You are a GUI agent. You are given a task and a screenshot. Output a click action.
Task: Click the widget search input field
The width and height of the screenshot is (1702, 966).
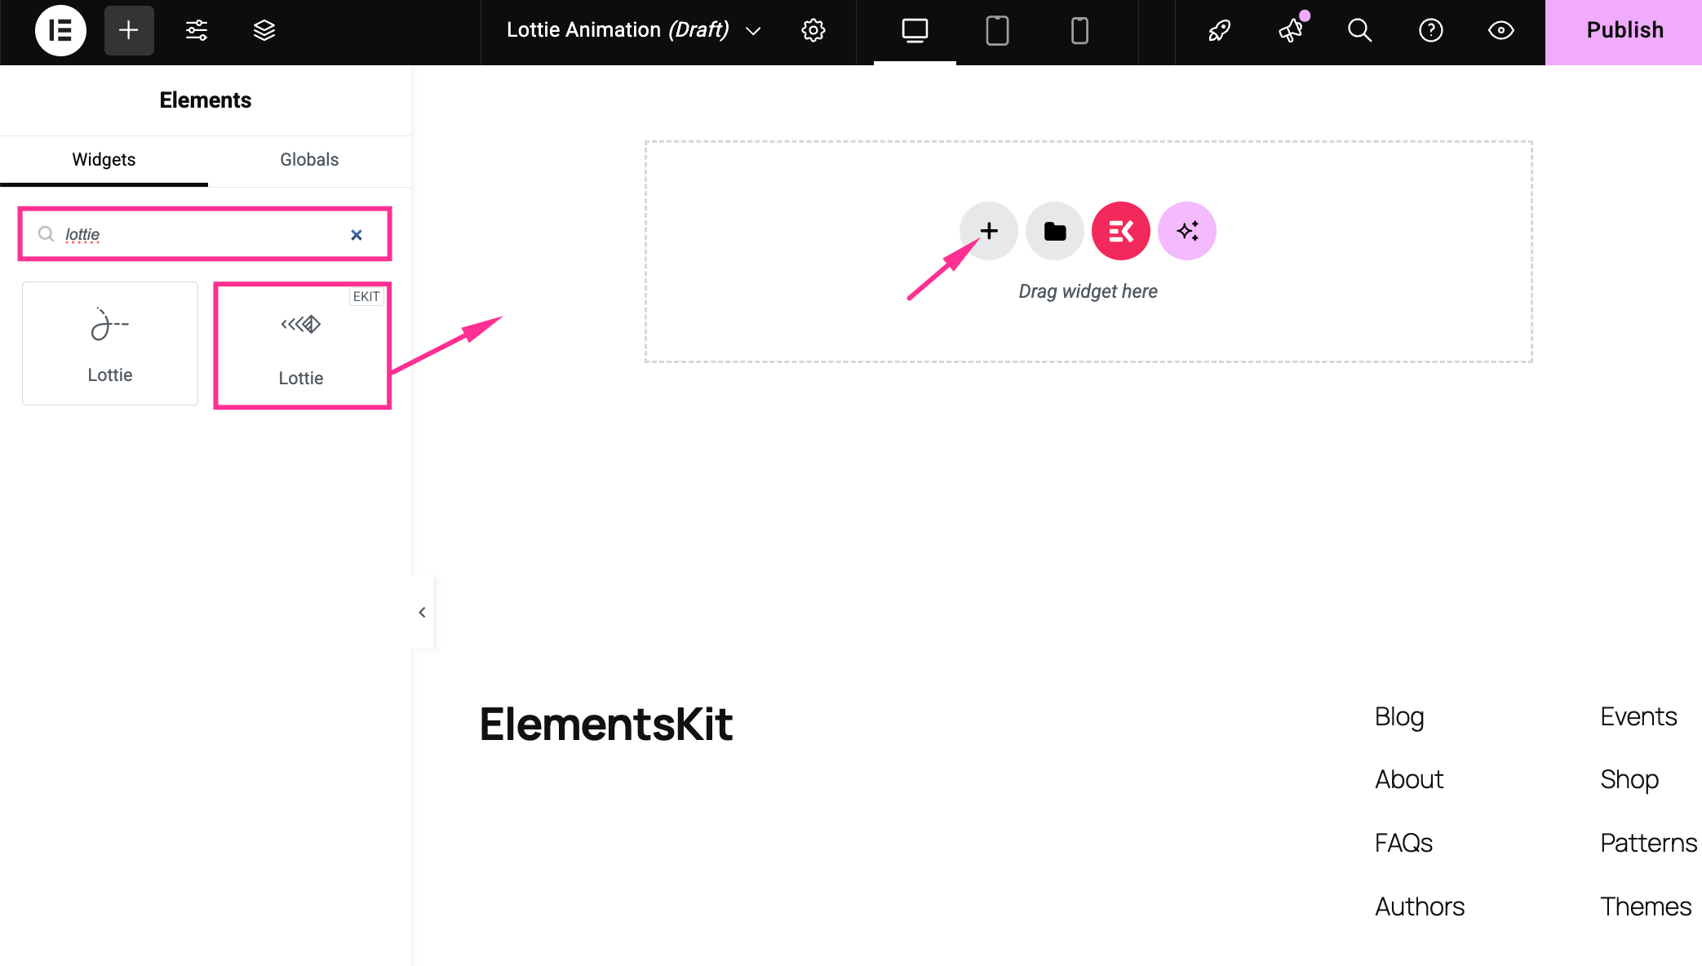point(188,234)
